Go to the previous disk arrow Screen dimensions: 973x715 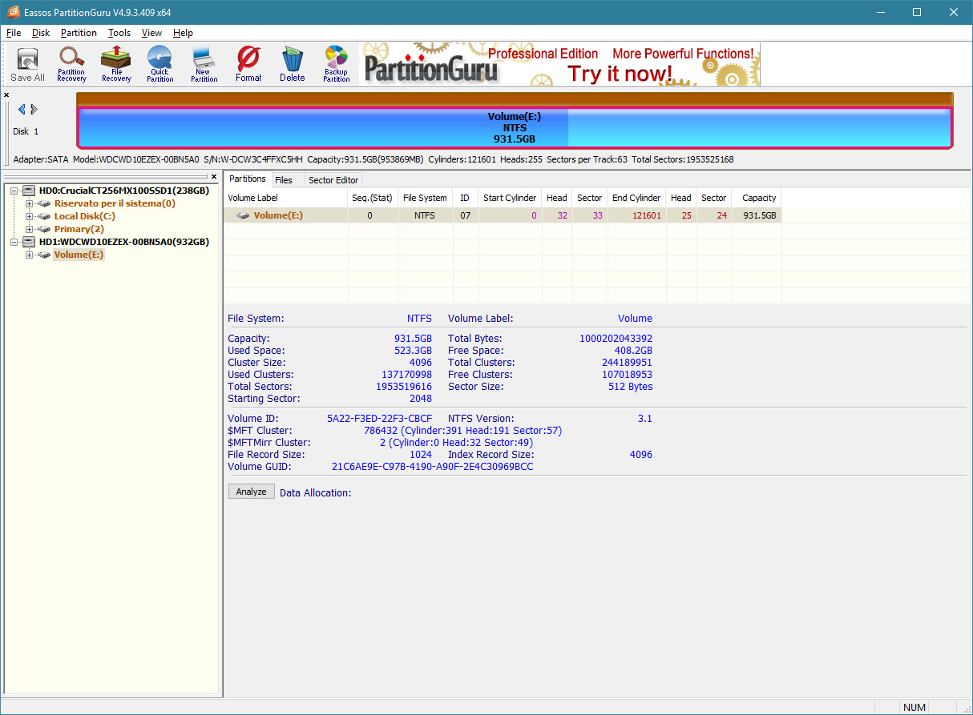pos(22,110)
